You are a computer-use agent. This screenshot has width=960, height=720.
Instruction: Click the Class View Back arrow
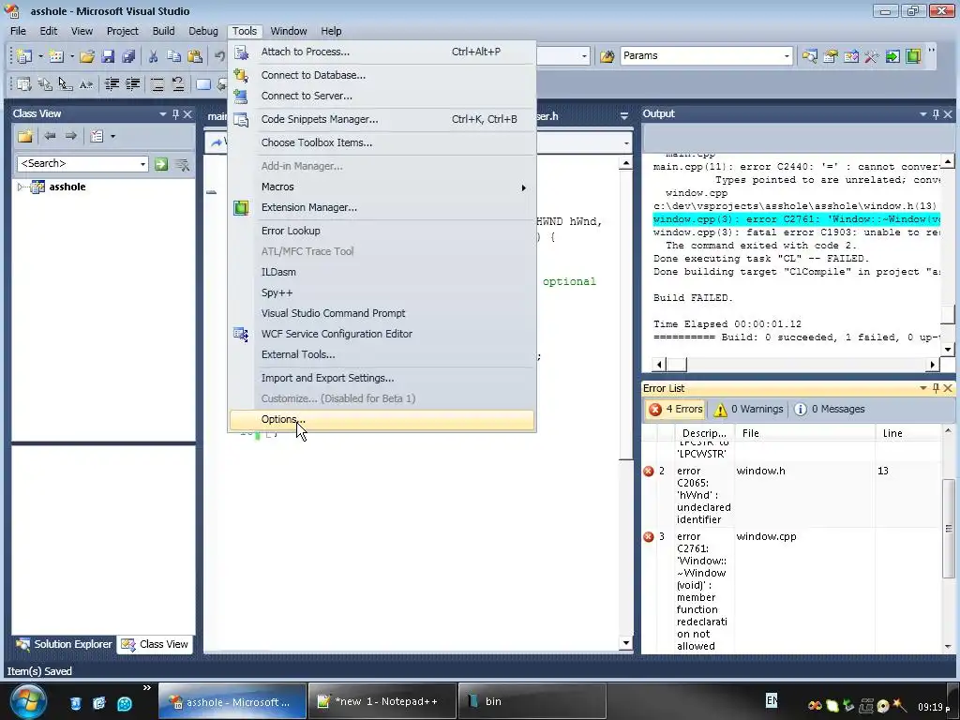coord(51,136)
